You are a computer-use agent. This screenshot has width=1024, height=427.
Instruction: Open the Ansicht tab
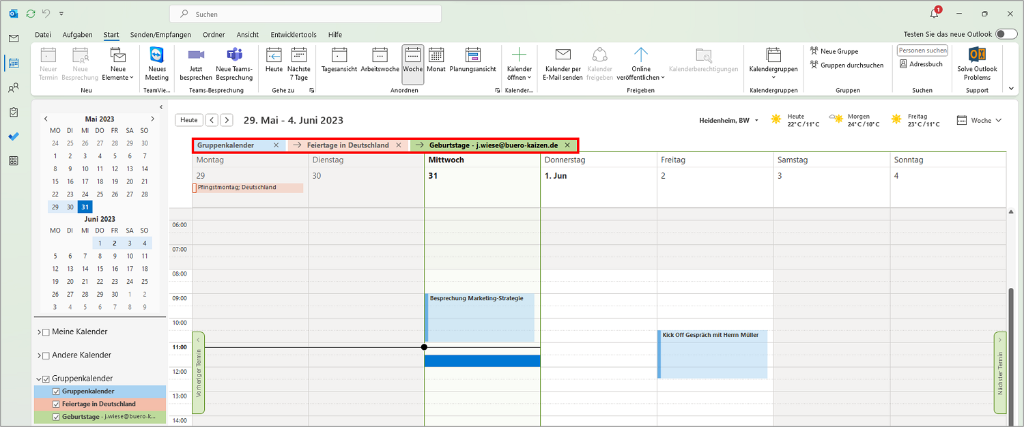(248, 35)
